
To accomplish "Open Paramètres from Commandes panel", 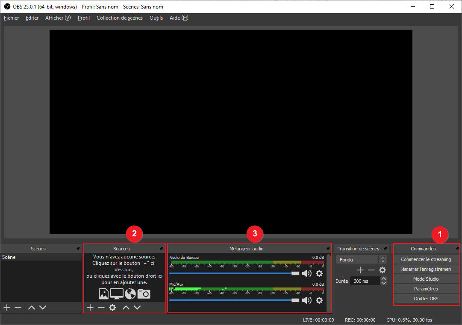I will click(x=426, y=289).
